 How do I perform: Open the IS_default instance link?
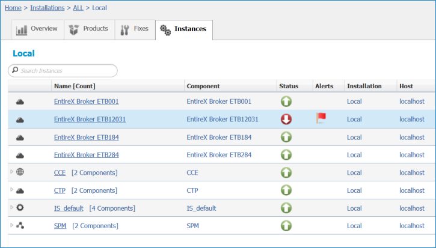click(69, 208)
